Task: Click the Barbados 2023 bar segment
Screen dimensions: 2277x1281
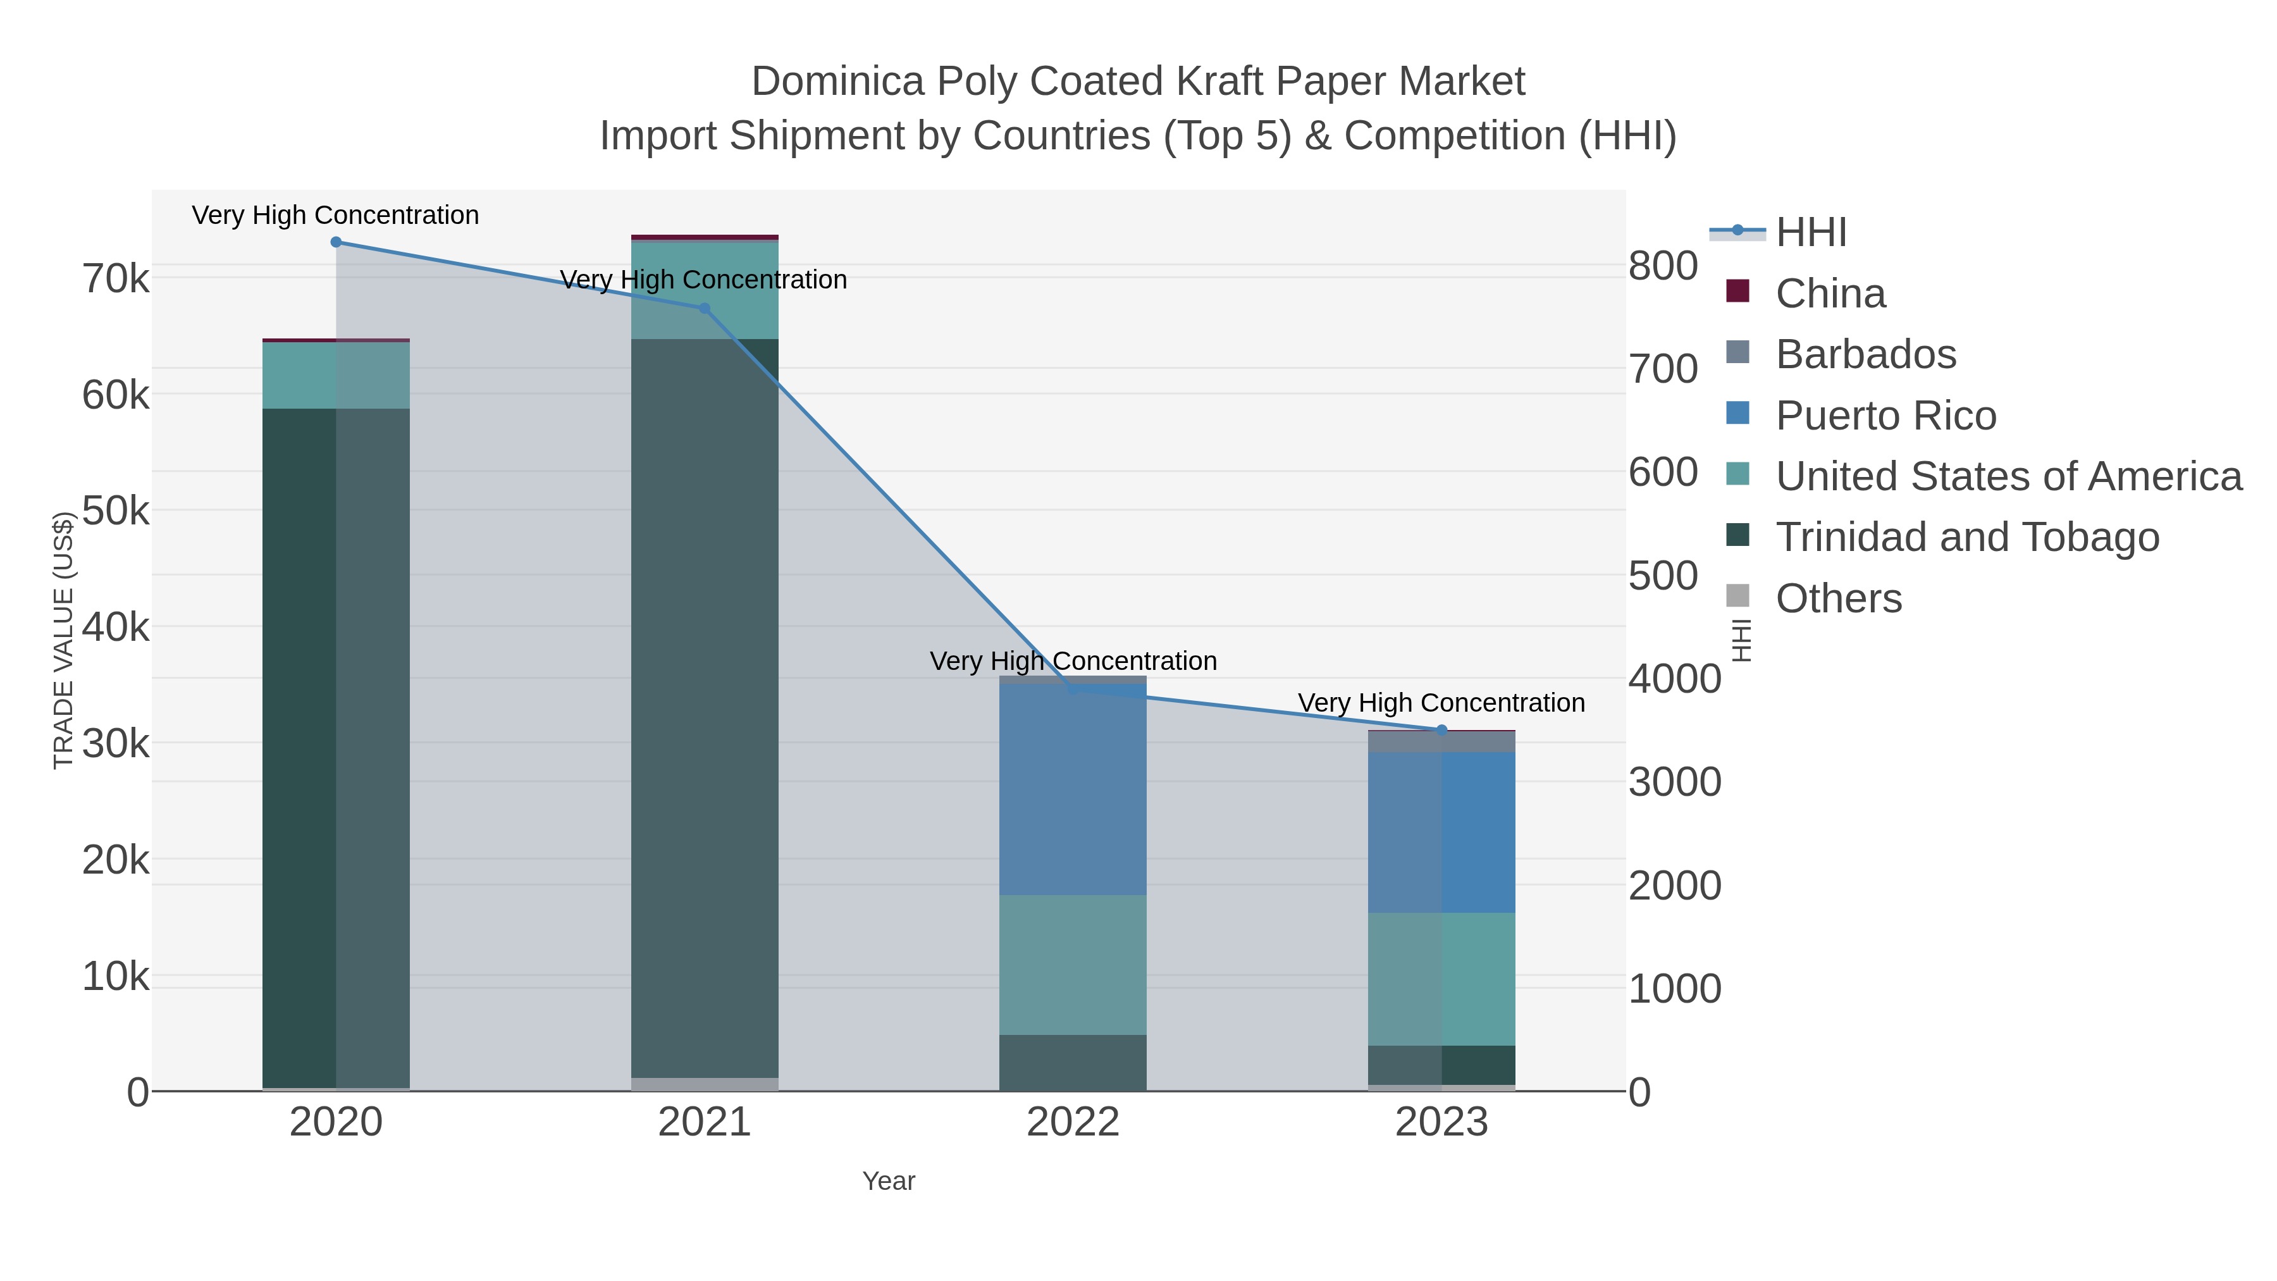Action: pos(1441,743)
